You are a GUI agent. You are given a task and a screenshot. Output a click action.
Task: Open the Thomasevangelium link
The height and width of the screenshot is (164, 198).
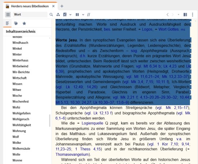(x=72, y=154)
